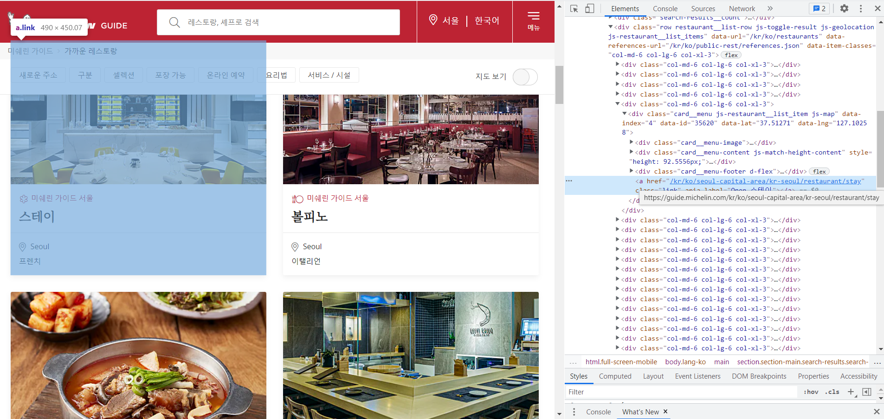Open DevTools more options kebab menu
884x419 pixels.
861,8
